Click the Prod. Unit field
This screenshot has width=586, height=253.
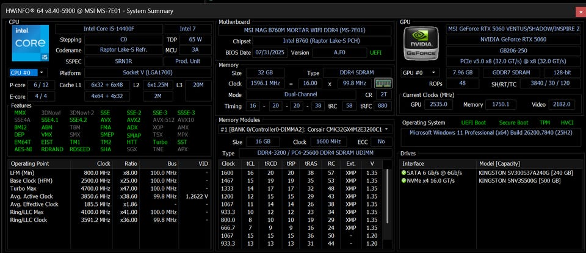point(187,61)
